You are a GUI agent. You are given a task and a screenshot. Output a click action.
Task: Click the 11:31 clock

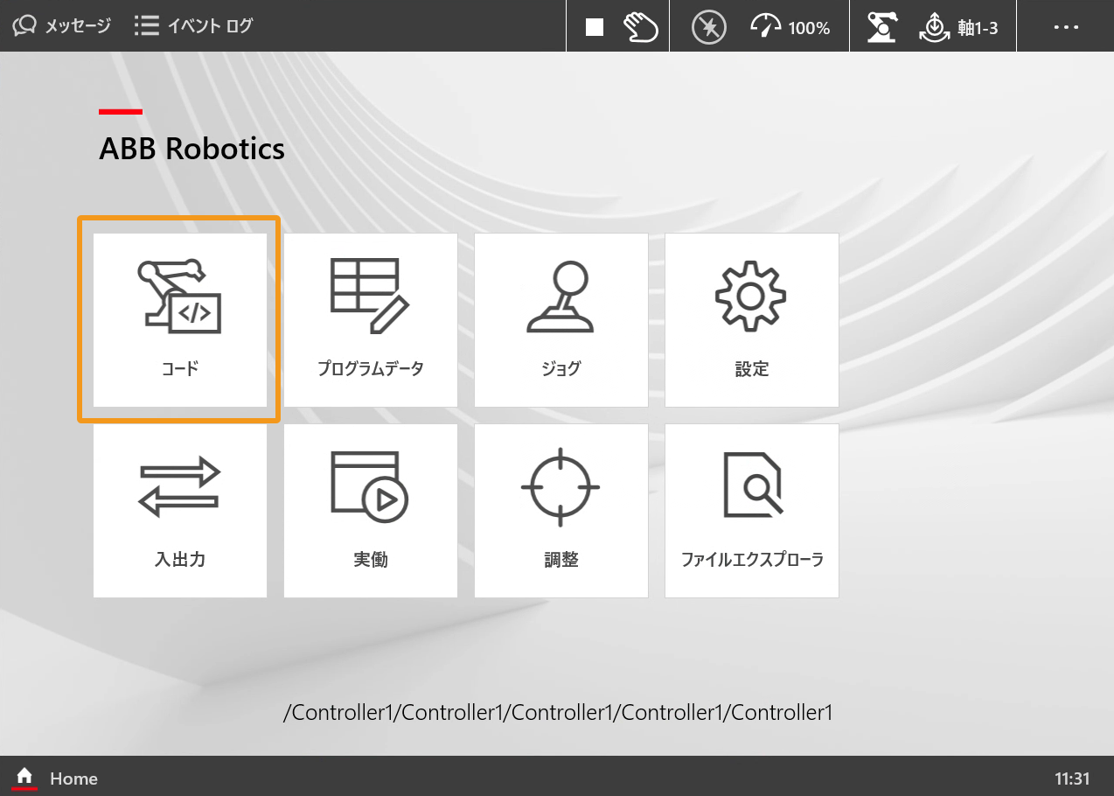[x=1072, y=779]
